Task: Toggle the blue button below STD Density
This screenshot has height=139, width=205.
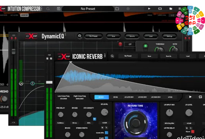Action: point(95,119)
